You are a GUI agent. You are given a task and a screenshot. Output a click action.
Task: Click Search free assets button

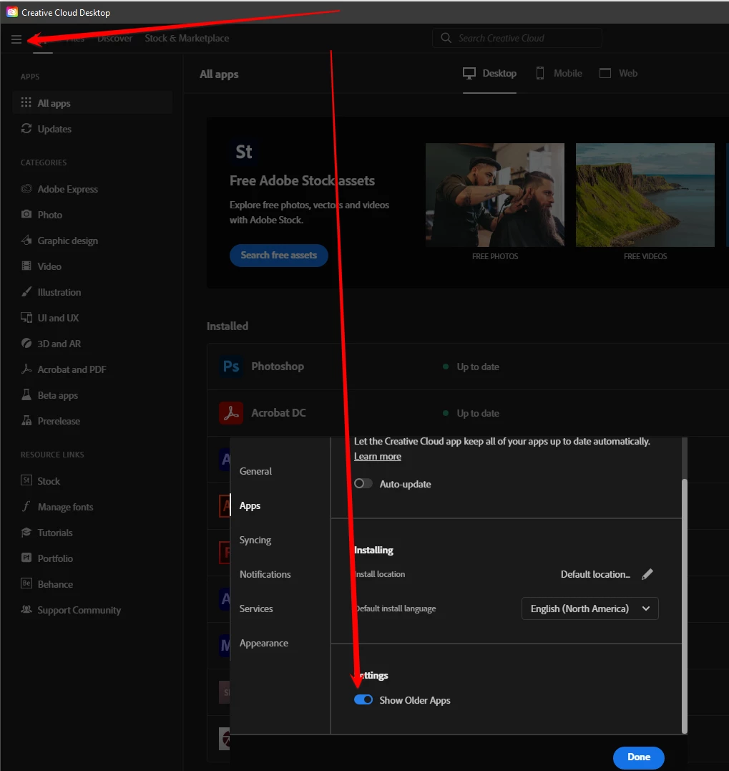click(x=278, y=255)
